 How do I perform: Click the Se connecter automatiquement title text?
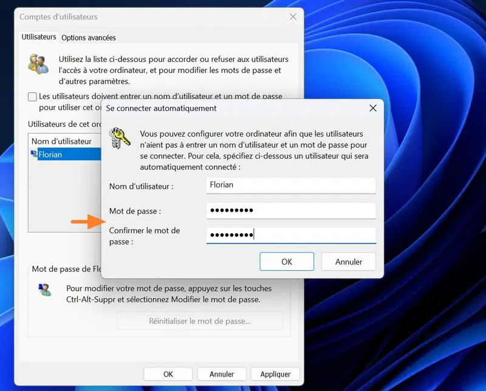point(161,108)
